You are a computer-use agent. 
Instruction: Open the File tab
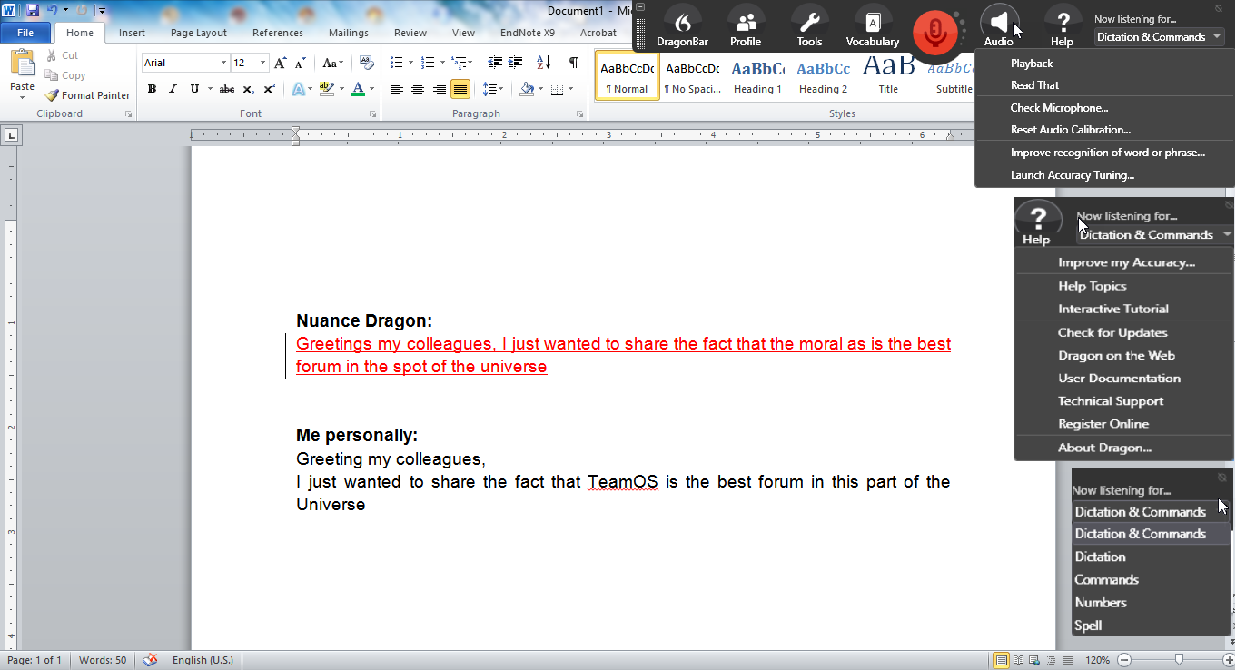(25, 33)
